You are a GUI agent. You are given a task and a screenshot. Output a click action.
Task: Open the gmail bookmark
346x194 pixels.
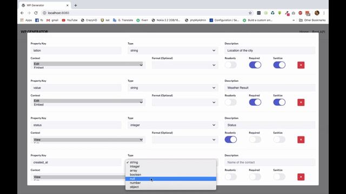pyautogui.click(x=52, y=20)
